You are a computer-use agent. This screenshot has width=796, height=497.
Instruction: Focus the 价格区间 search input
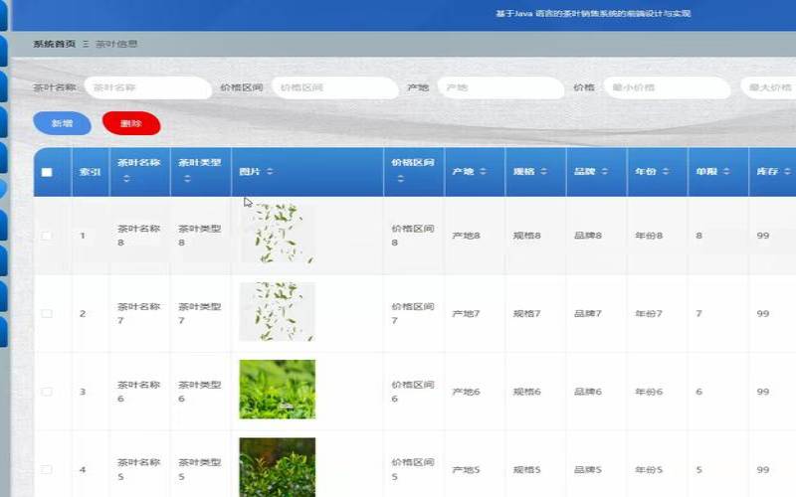[x=335, y=87]
